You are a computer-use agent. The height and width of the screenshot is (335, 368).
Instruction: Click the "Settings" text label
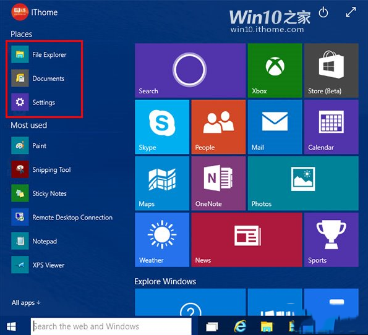44,103
